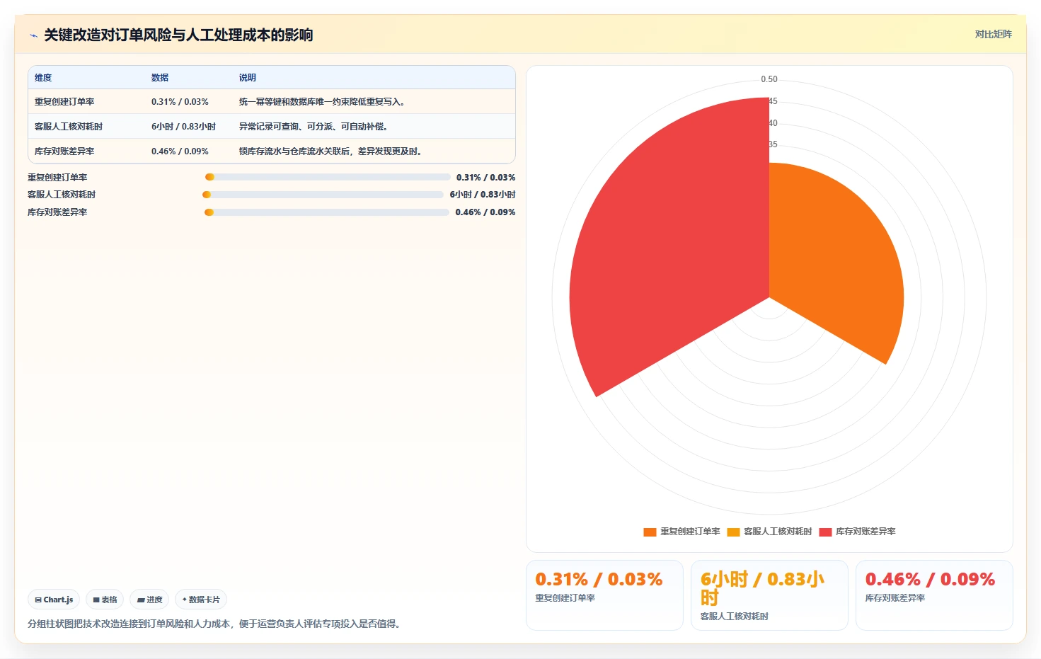
Task: Click the description 异常记录可查询、可分派、可自动补偿。
Action: (315, 127)
